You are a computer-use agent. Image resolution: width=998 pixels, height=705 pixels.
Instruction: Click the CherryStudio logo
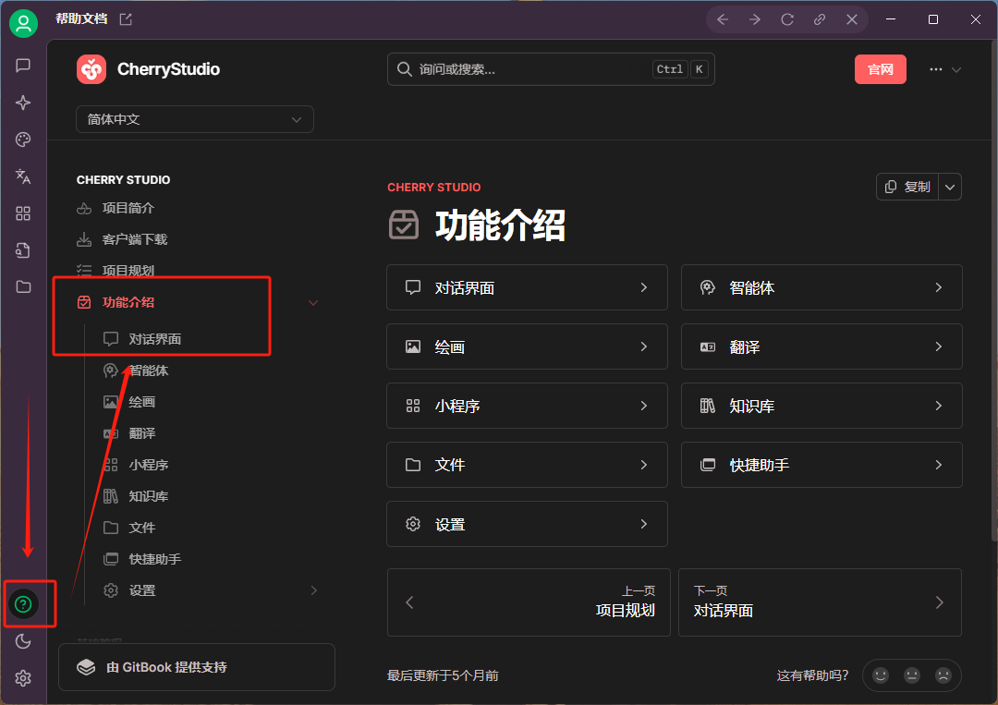coord(148,69)
